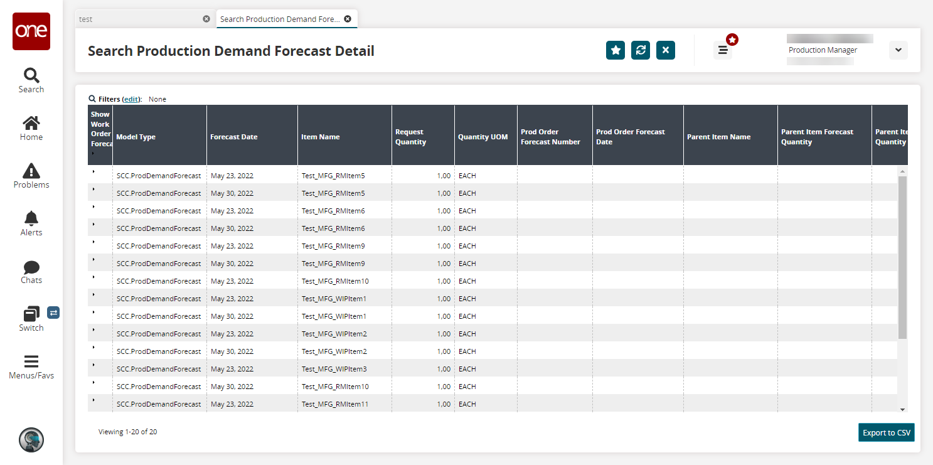Open the Filters edit link
Screen dimensions: 933x465
131,99
